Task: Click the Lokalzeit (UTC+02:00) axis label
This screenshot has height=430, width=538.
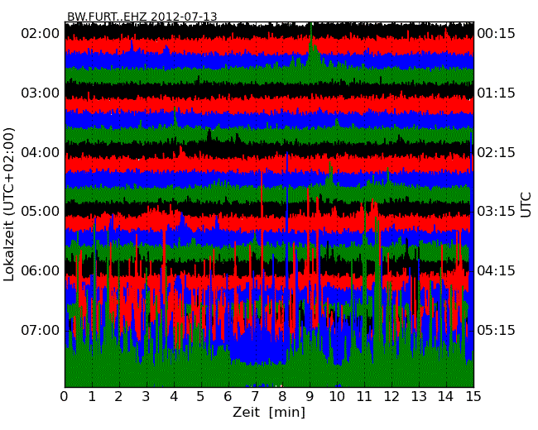Action: click(9, 205)
